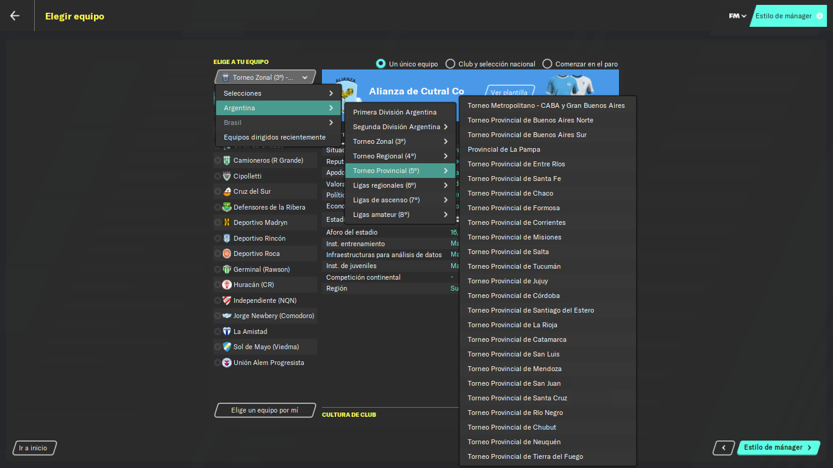Image resolution: width=833 pixels, height=468 pixels.
Task: Select radio button for Germinal (Rawson)
Action: [218, 269]
